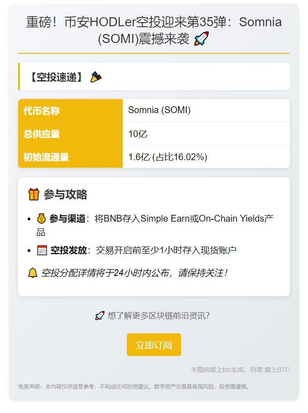Click the party popper icon beside 空投速递
Viewport: 308px width, 413px height.
tap(96, 77)
